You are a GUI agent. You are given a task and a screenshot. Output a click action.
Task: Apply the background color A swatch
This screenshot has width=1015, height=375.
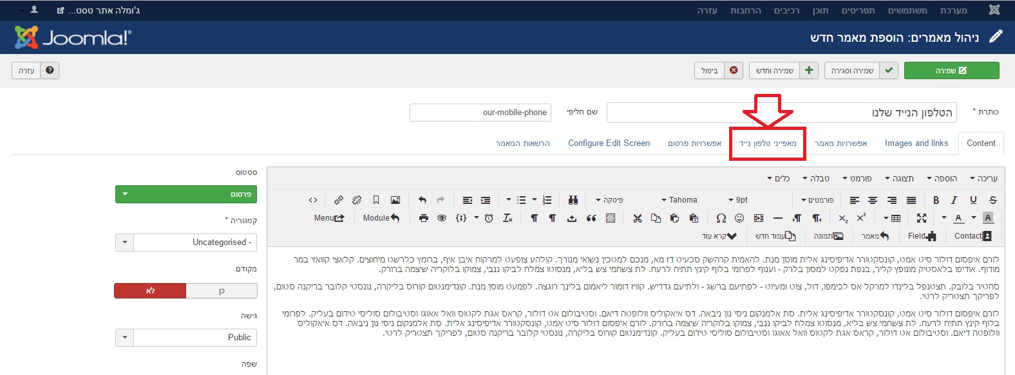click(x=988, y=218)
